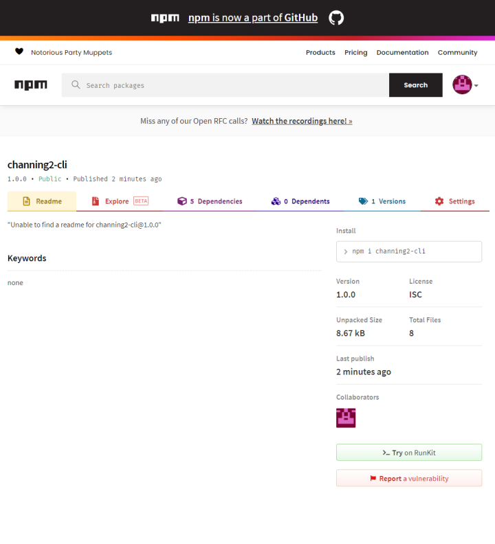The image size is (495, 544).
Task: Click the npm logo beside the search bar
Action: [x=31, y=85]
